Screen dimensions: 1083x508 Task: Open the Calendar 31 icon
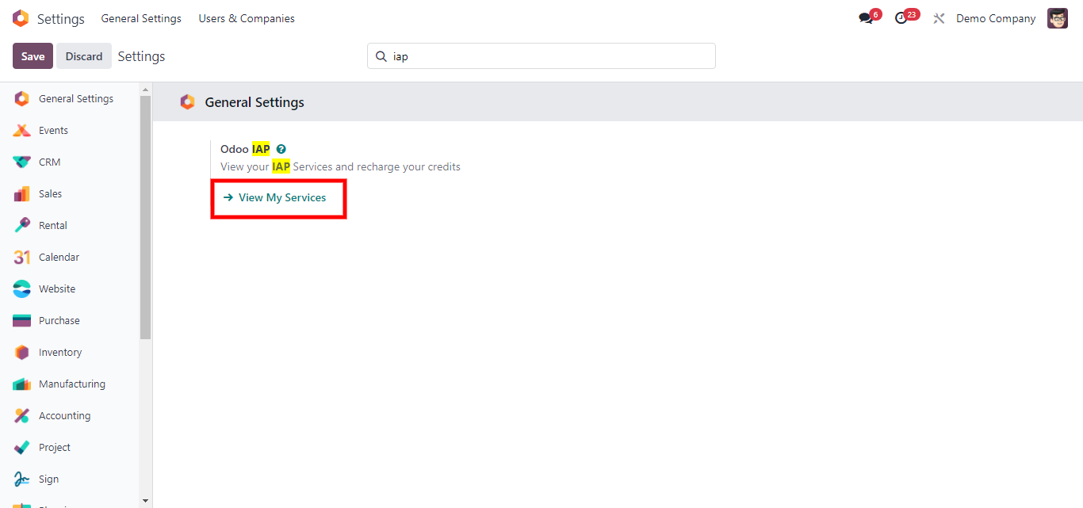22,258
